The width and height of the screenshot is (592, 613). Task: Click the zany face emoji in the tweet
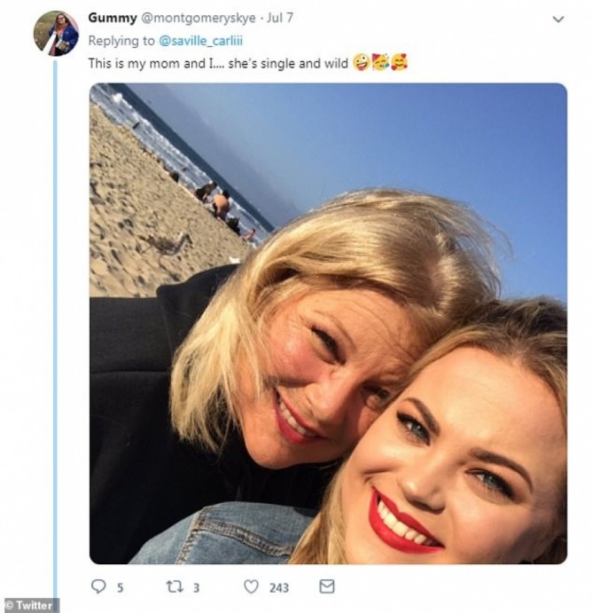click(x=361, y=64)
